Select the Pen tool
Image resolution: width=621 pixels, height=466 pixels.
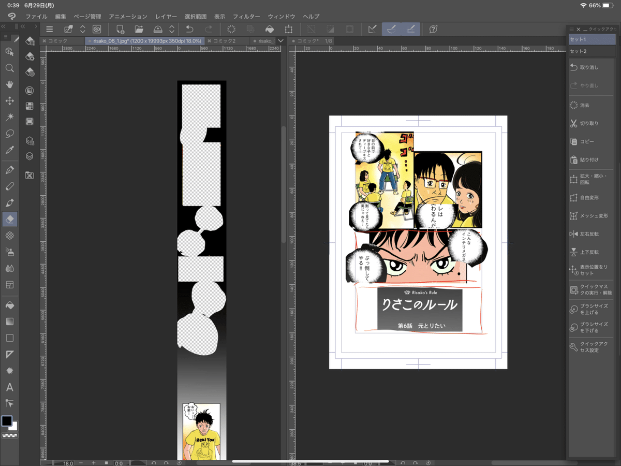tap(9, 170)
